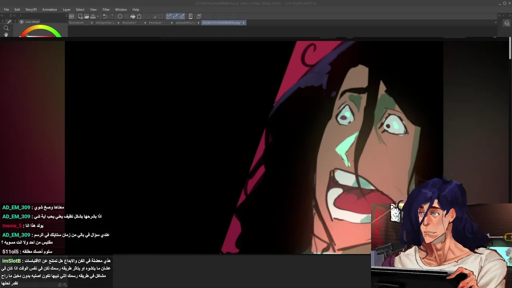
Task: Click the meow_5 chat username
Action: [x=12, y=226]
